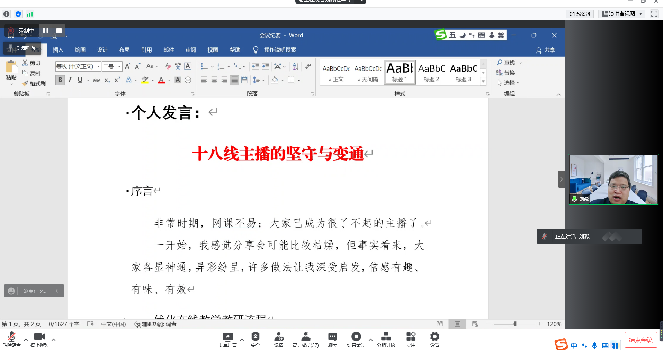
Task: Apply the text highlight color tool
Action: pos(145,80)
